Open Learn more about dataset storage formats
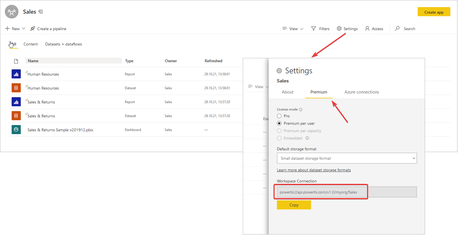The width and height of the screenshot is (458, 235). 314,170
